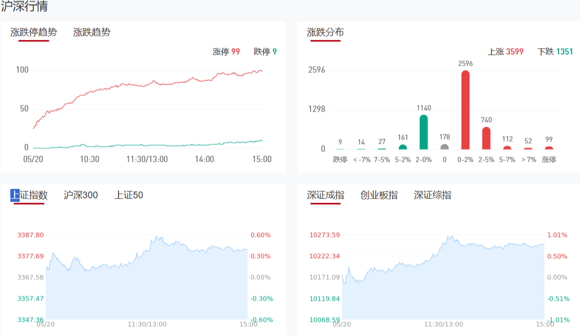Open the 创业板指 tab
This screenshot has width=580, height=336.
click(379, 195)
